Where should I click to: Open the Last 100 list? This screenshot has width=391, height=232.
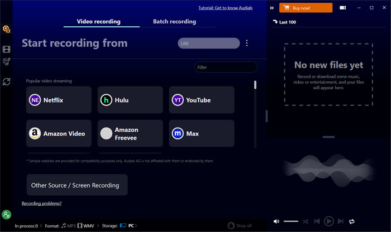[x=284, y=22]
